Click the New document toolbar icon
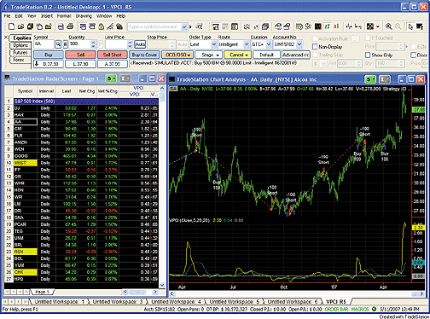 tap(11, 26)
